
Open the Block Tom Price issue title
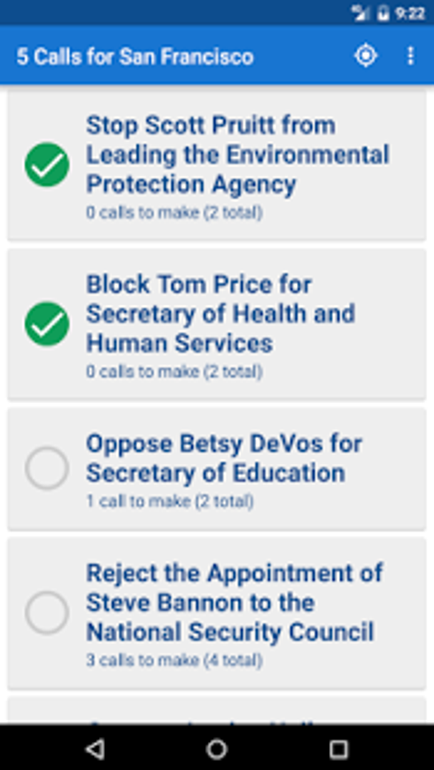220,314
